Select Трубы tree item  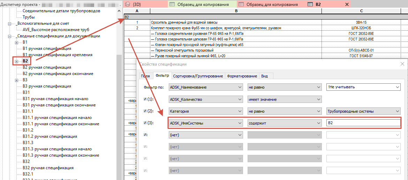point(29,17)
